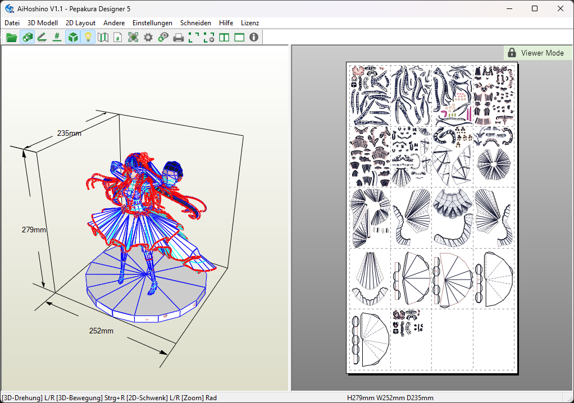Toggle the textured model display icon

tap(26, 38)
